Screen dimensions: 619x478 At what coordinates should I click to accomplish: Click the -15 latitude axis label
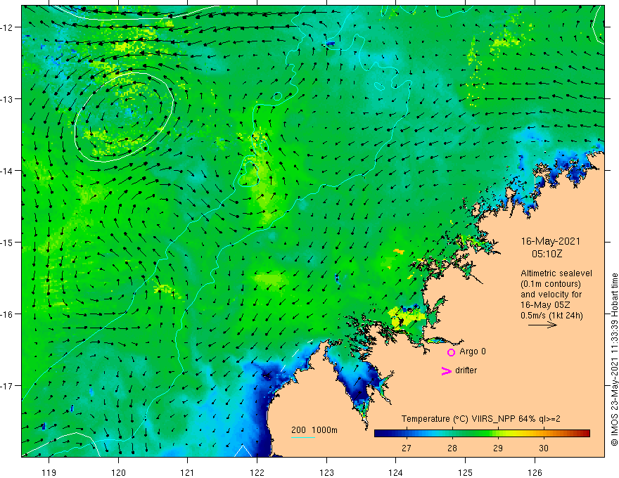point(7,243)
